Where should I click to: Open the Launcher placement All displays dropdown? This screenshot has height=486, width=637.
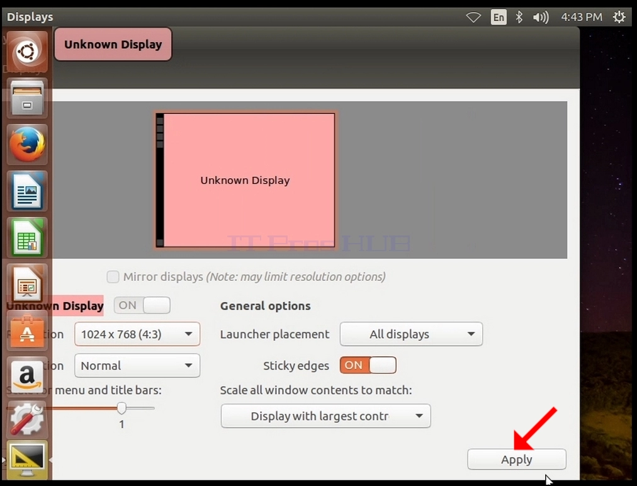click(411, 334)
